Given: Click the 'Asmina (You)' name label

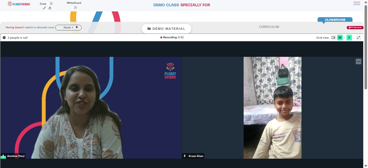Looking at the screenshot, I should (16, 156).
